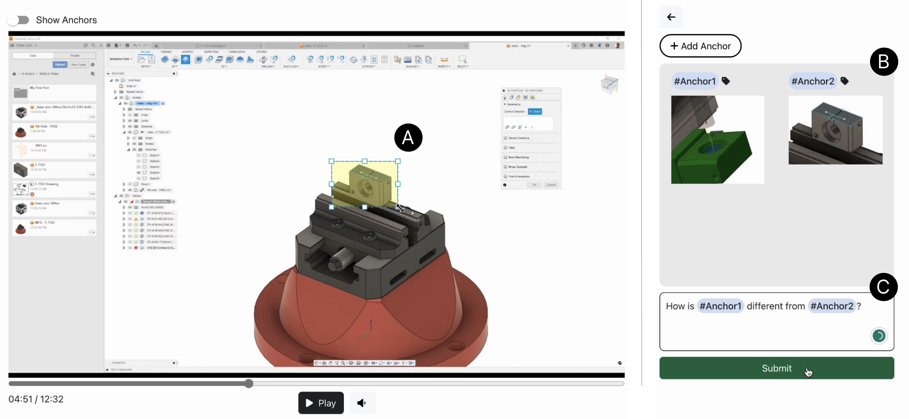909x419 pixels.
Task: Open the Help question-mark icon
Action: (607, 46)
